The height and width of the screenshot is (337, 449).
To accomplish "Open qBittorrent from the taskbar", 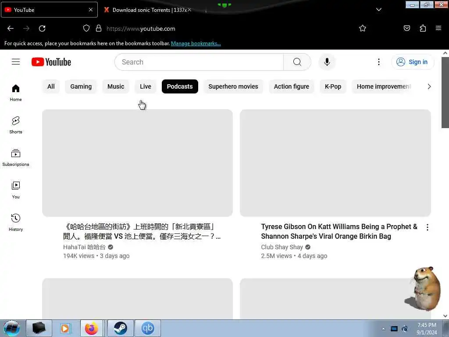I will [147, 328].
